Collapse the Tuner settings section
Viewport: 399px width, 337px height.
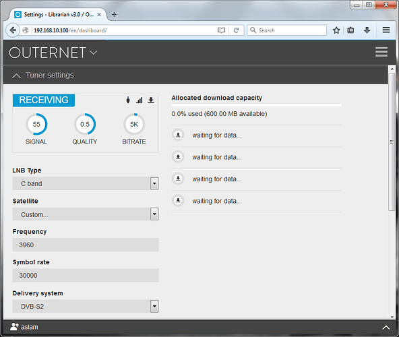tap(16, 75)
